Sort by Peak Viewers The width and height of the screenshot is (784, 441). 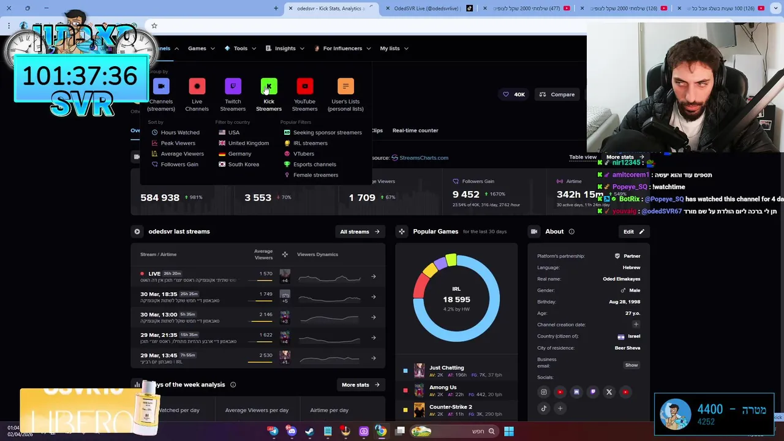(x=173, y=143)
